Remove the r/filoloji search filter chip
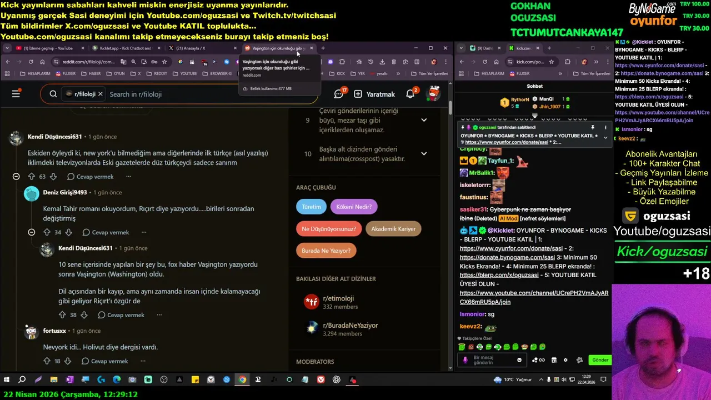The width and height of the screenshot is (711, 400). (100, 94)
